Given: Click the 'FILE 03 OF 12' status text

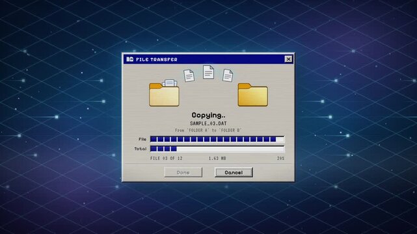Looking at the screenshot, I should (x=167, y=159).
